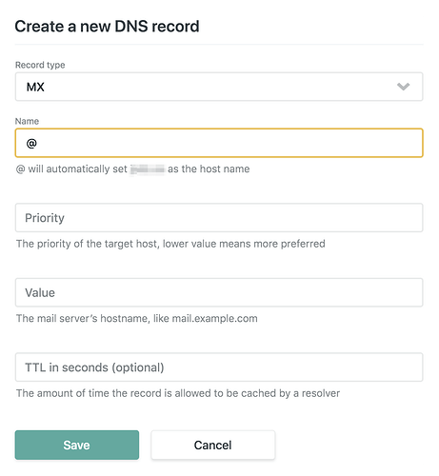Open the MX record type dropdown
439x476 pixels.
[219, 87]
